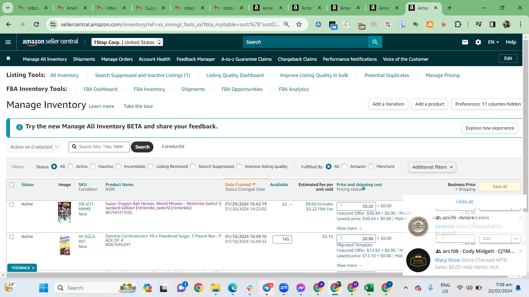The image size is (529, 297).
Task: Click the available quantity field showing 145
Action: coord(282,239)
